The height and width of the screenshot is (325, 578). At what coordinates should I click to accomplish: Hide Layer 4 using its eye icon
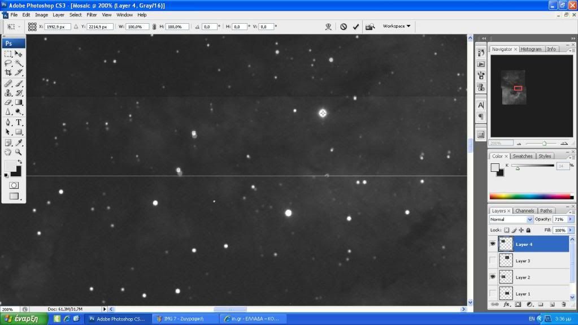[x=493, y=244]
